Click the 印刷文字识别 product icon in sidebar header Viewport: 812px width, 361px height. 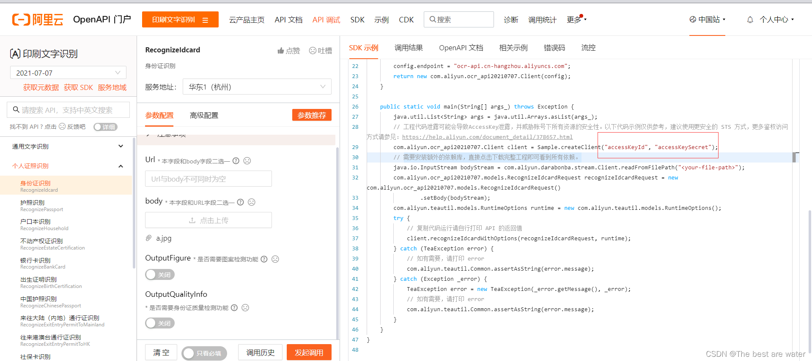click(15, 54)
